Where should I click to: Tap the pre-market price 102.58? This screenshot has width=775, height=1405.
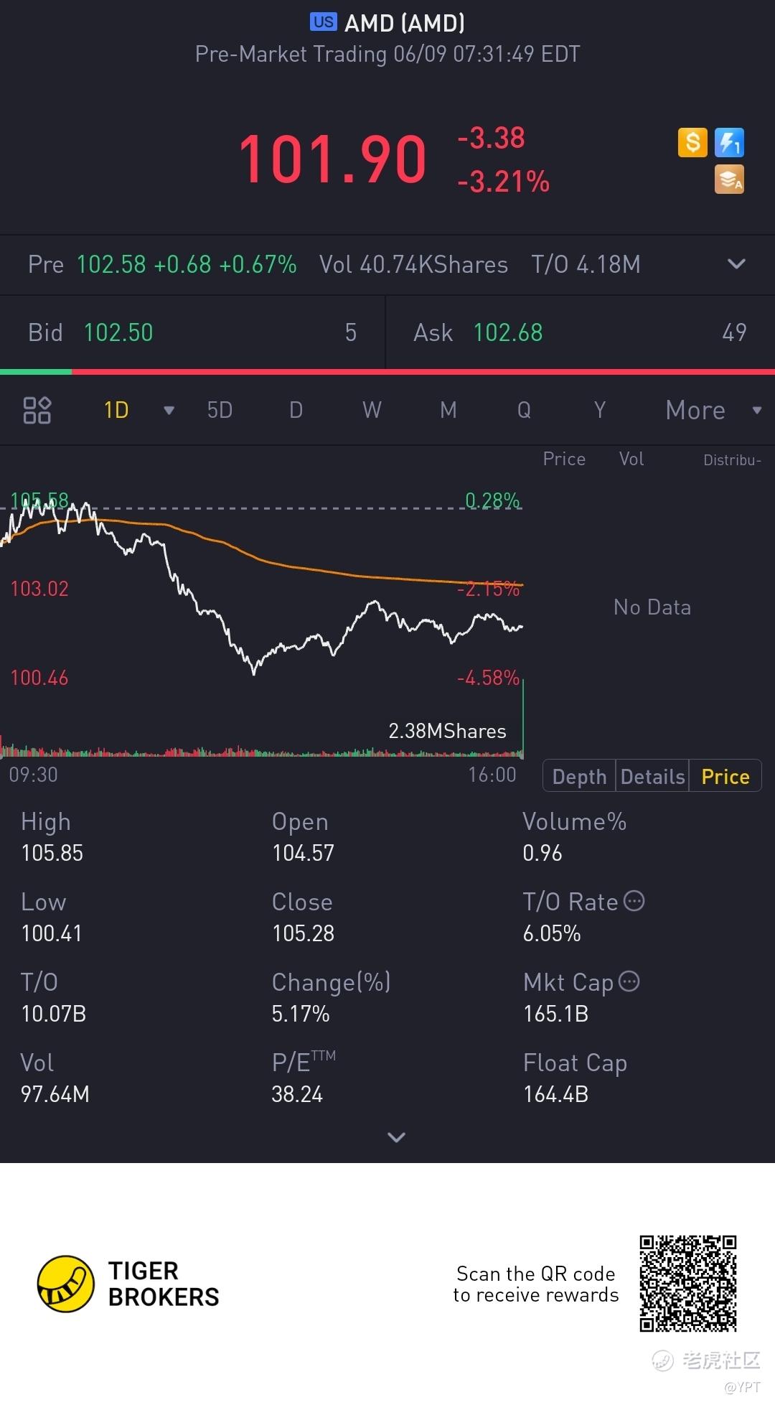111,264
